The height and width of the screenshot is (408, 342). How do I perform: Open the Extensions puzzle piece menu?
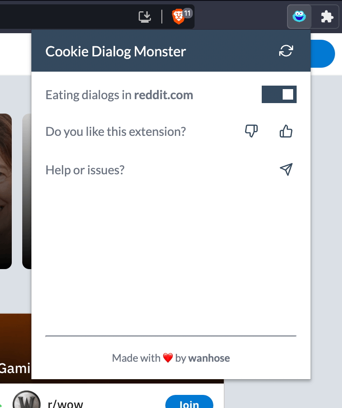tap(327, 17)
